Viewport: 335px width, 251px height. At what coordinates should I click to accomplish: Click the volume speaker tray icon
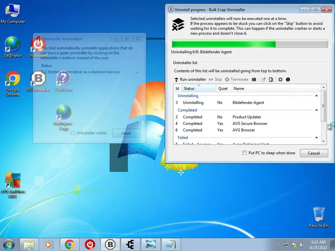point(302,245)
